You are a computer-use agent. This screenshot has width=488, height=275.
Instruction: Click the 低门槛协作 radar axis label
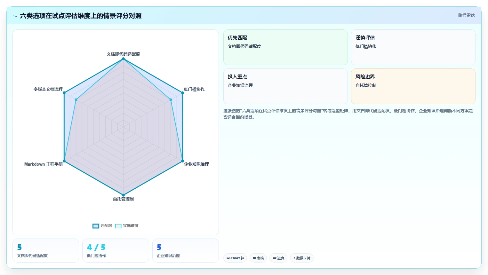coord(194,89)
